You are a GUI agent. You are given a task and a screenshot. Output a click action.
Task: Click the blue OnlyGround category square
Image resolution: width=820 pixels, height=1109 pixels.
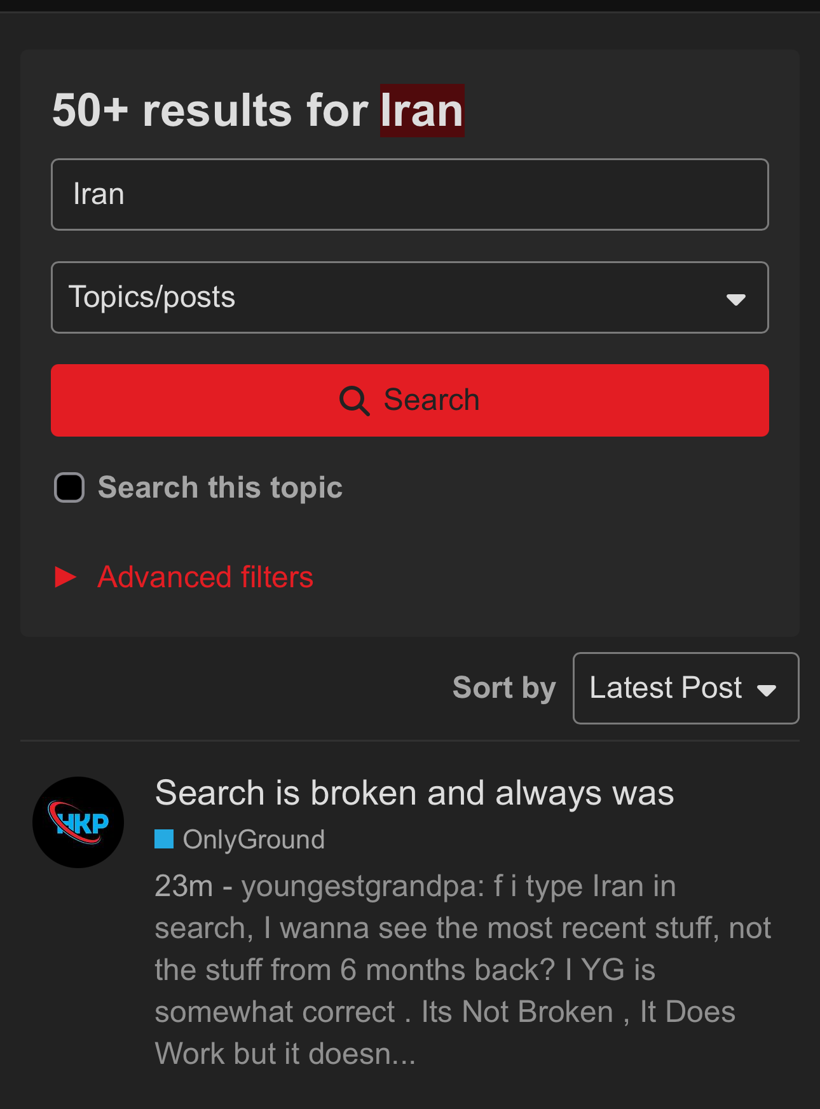(164, 839)
